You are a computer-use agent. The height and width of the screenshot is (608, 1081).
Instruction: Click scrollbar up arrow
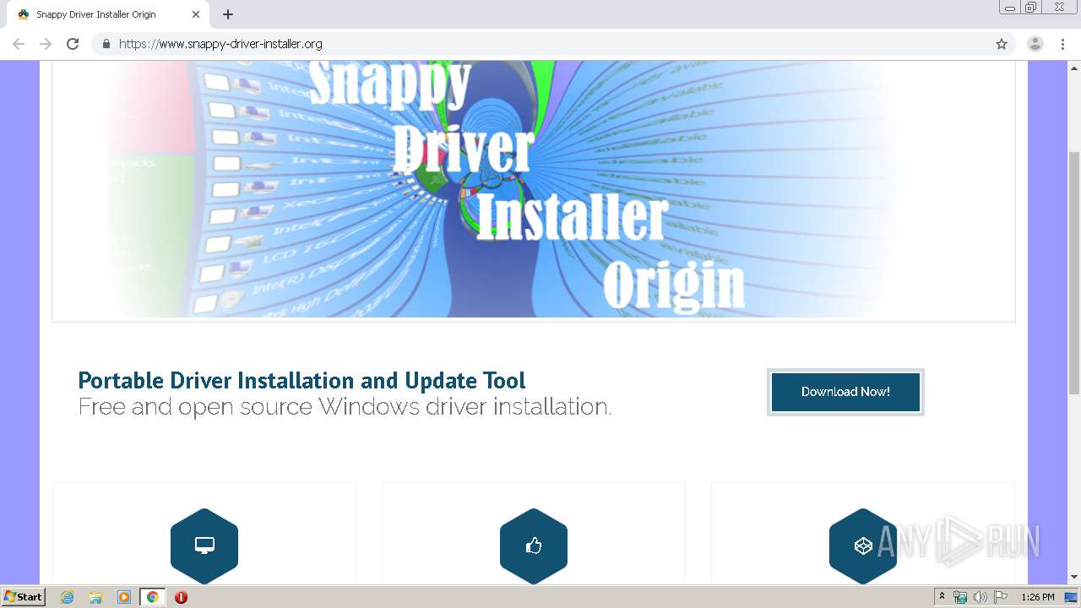click(x=1074, y=67)
